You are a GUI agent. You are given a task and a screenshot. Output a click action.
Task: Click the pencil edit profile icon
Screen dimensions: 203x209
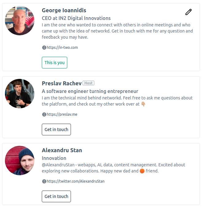188,12
